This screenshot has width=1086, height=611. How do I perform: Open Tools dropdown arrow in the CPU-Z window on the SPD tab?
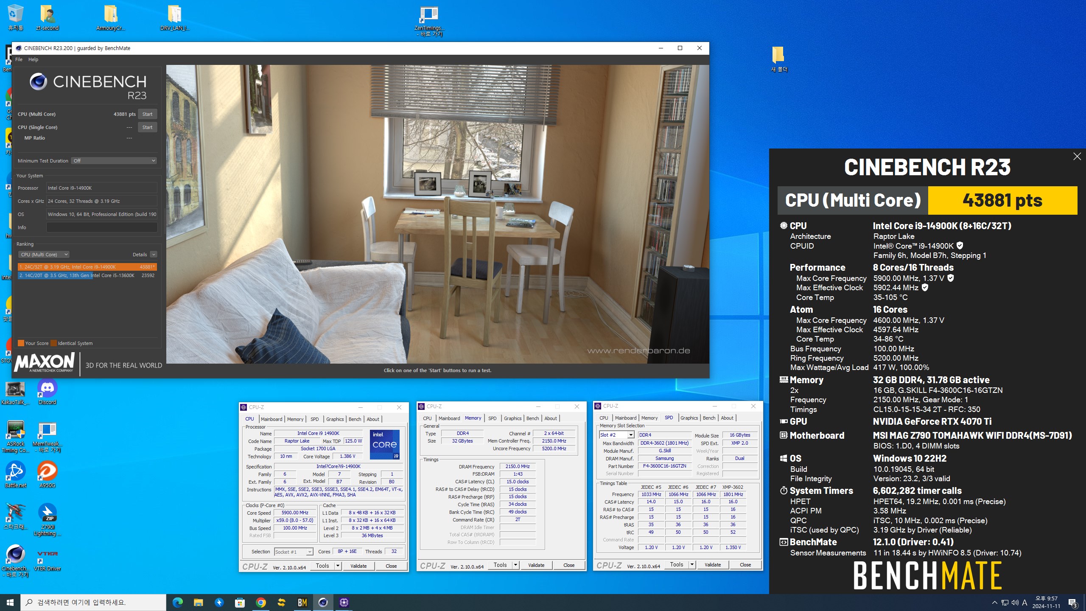692,565
